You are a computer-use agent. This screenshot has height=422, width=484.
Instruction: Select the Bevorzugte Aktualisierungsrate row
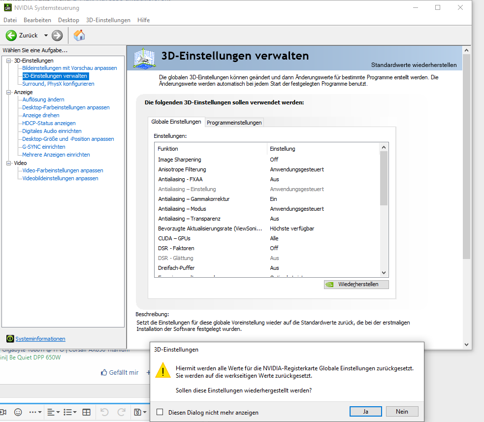click(x=267, y=229)
